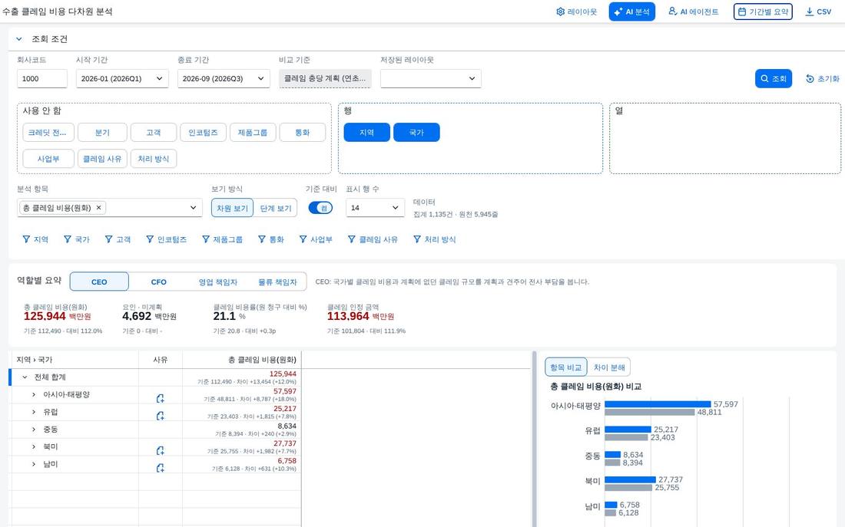The image size is (845, 527).
Task: Open the 처리 방식 filter
Action: pyautogui.click(x=434, y=239)
